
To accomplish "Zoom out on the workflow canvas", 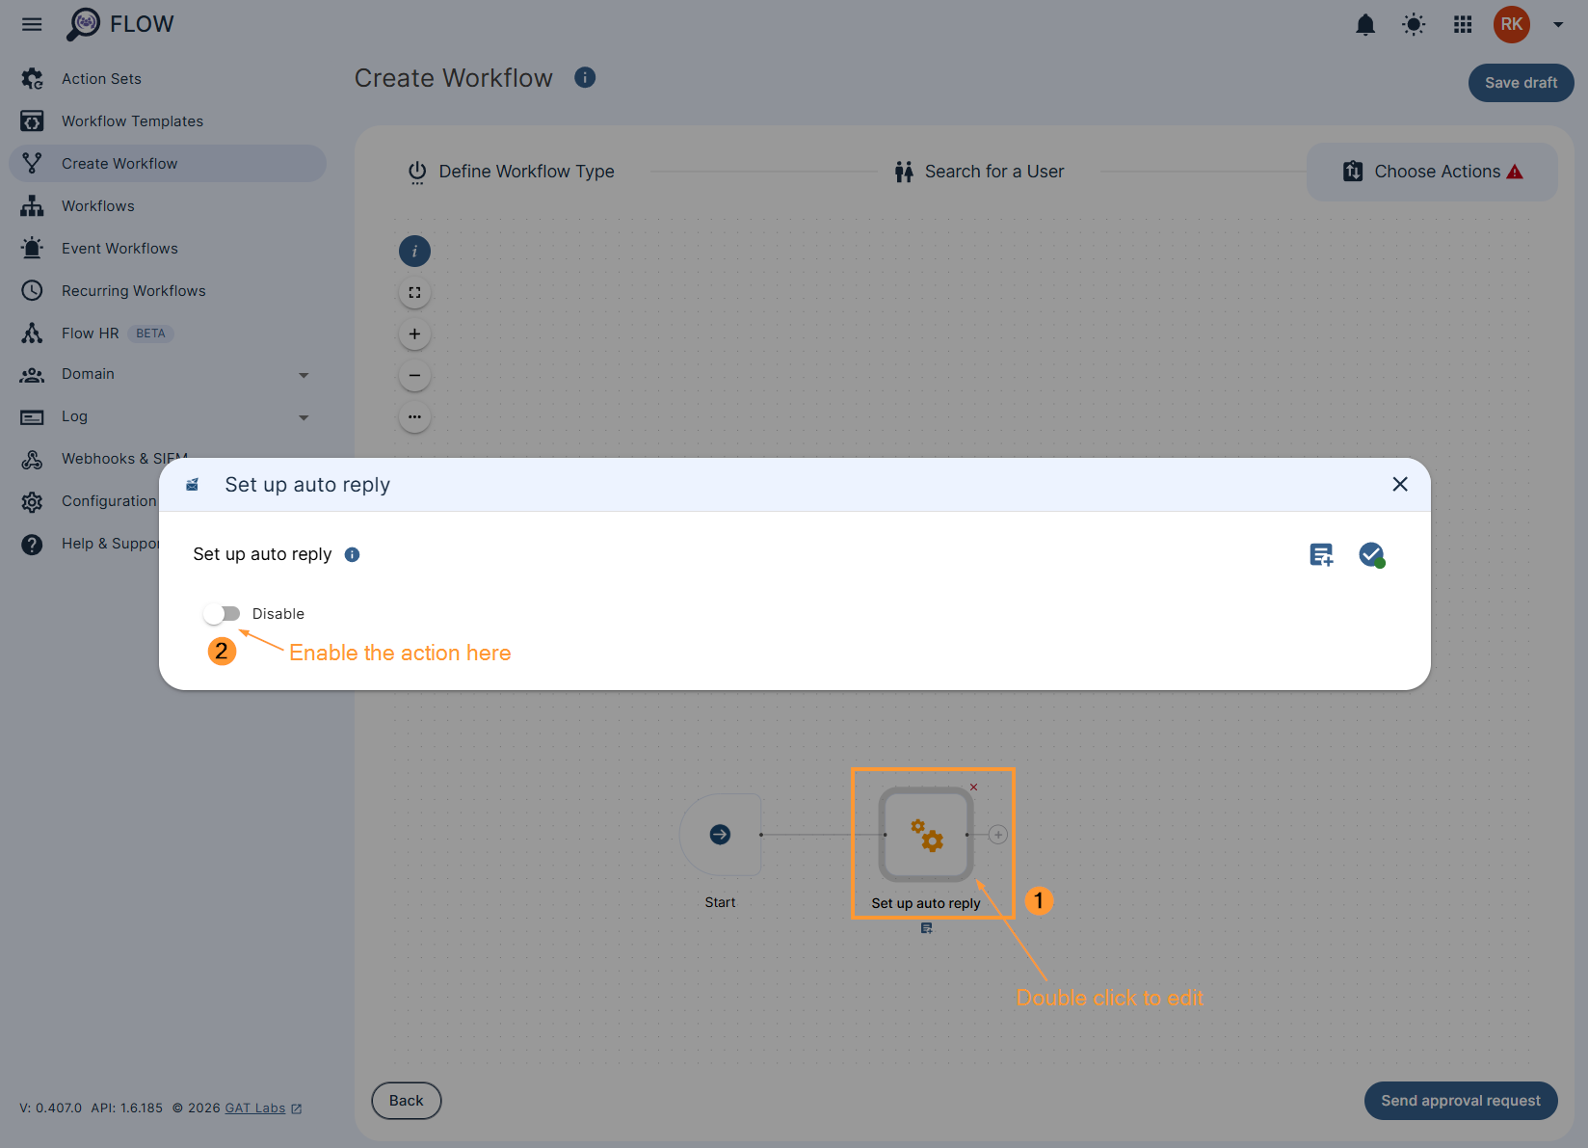I will (414, 375).
